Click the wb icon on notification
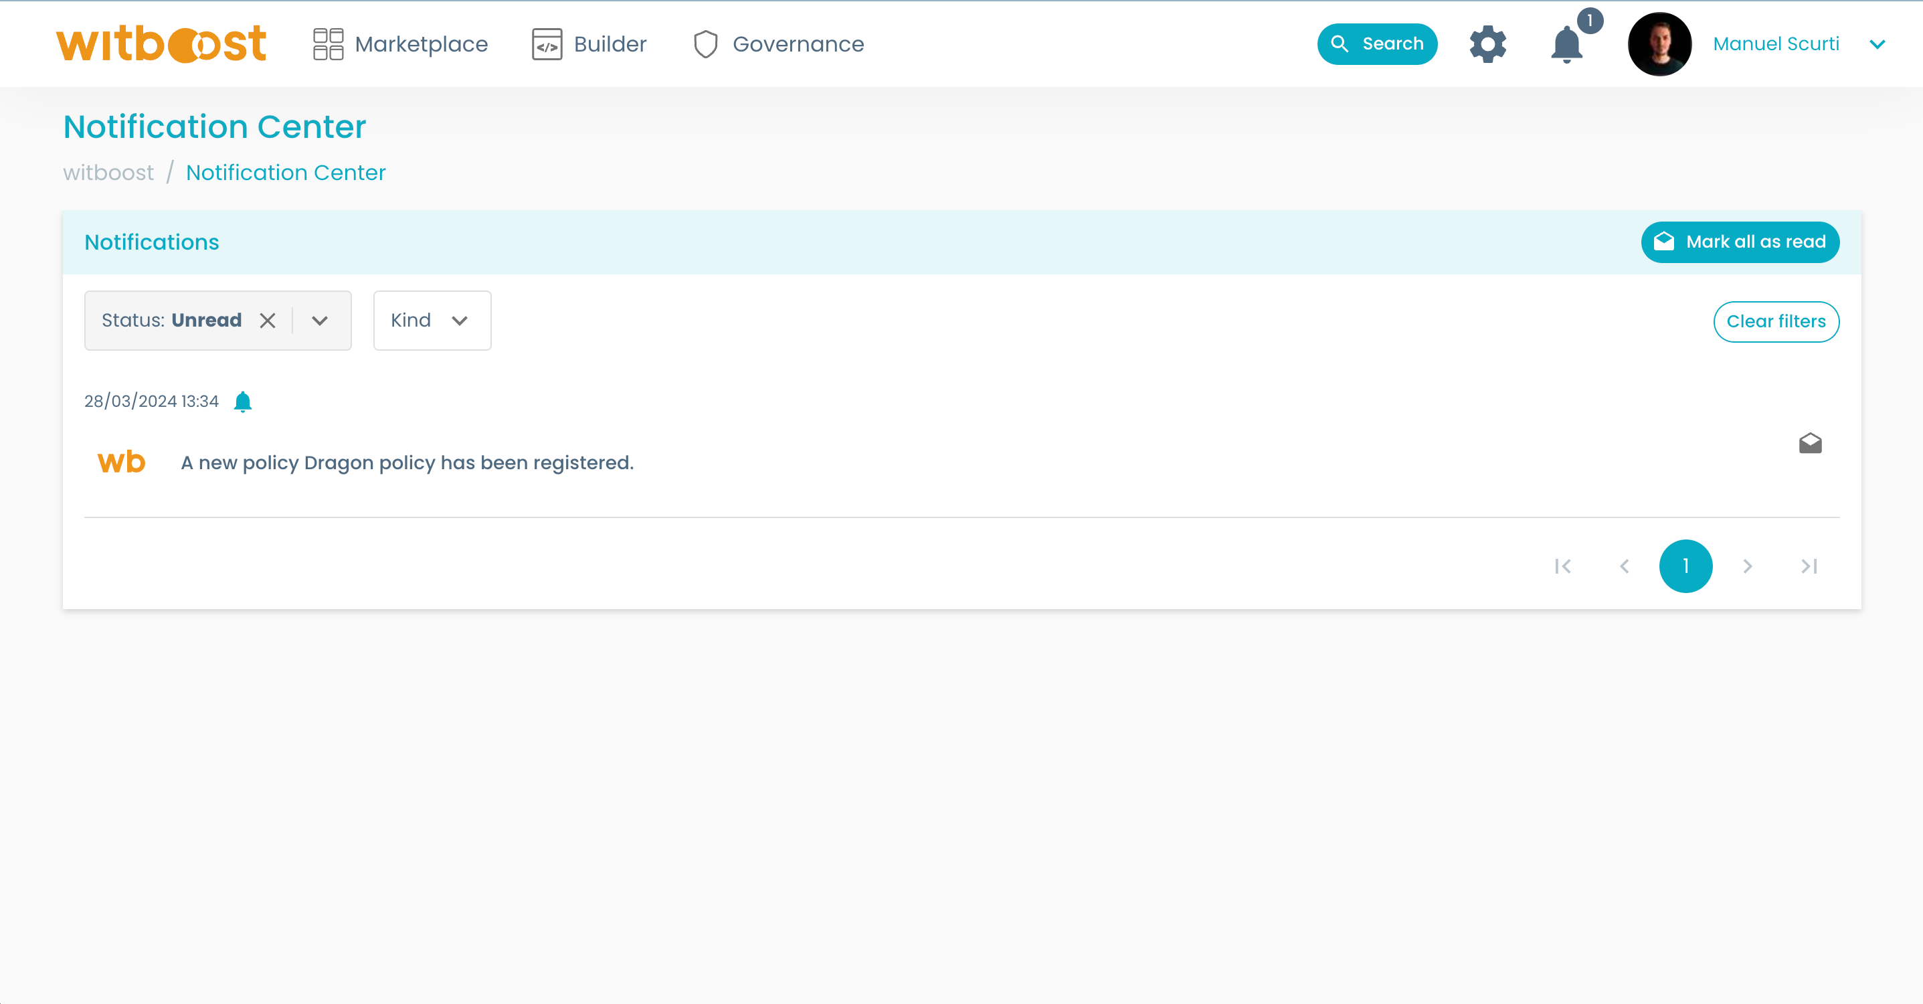 [121, 463]
